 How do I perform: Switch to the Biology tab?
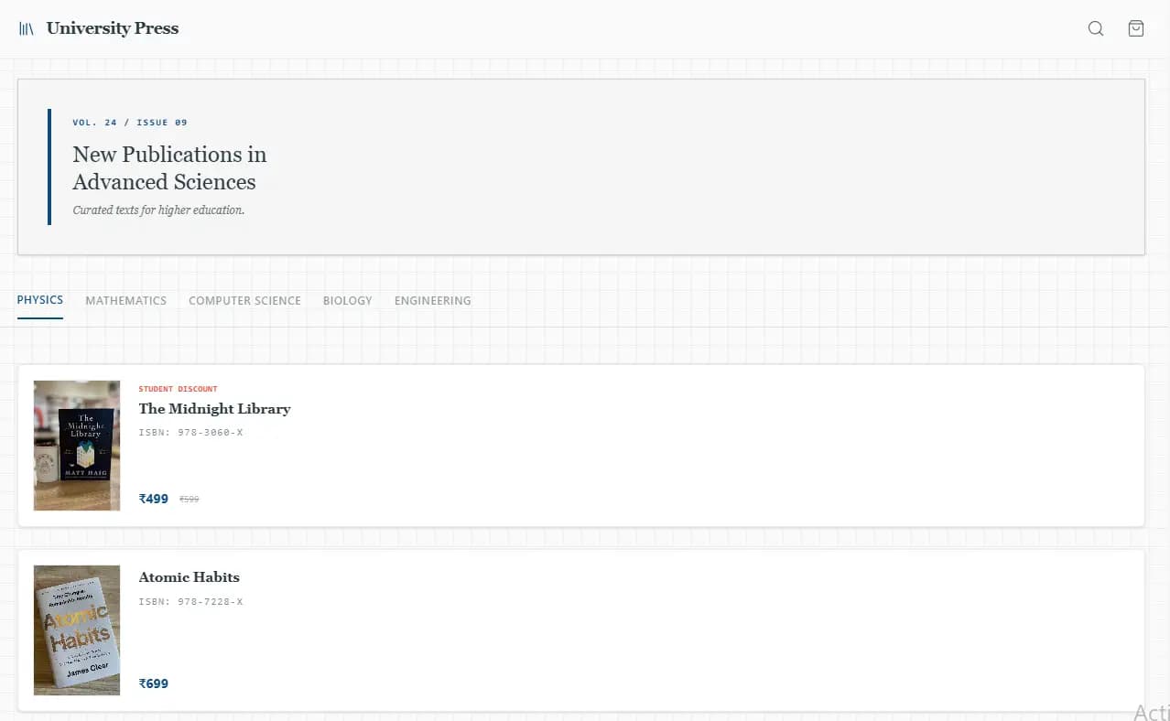click(x=348, y=300)
